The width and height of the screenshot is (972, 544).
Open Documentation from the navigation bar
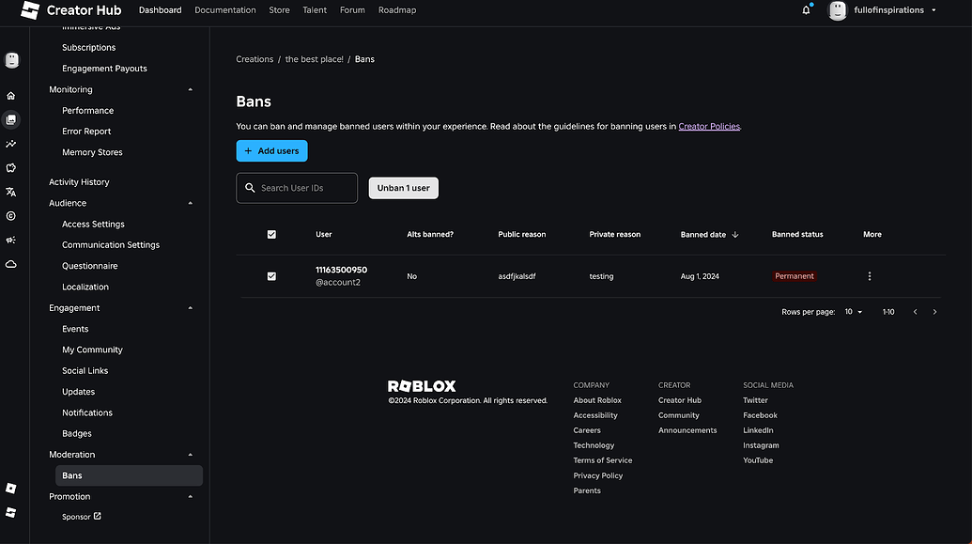(224, 10)
